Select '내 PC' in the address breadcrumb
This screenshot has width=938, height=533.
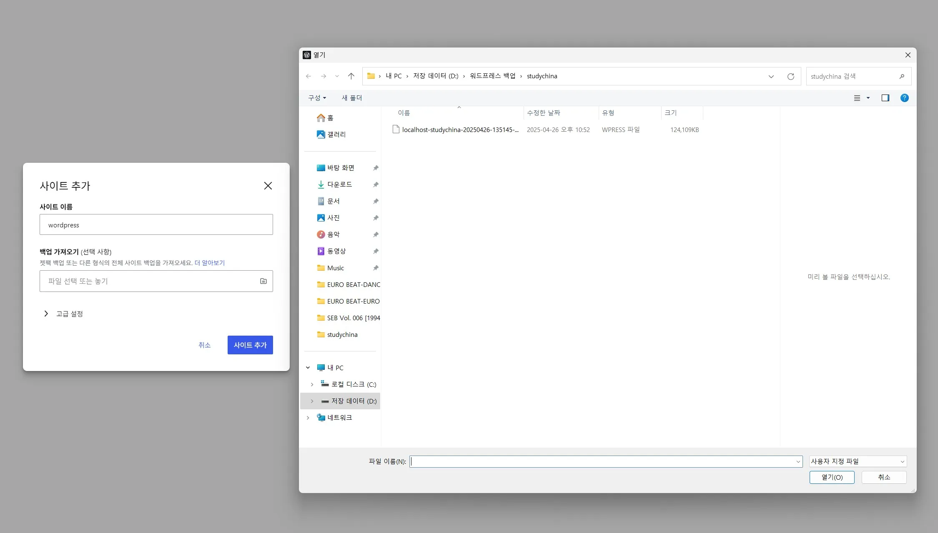coord(394,76)
